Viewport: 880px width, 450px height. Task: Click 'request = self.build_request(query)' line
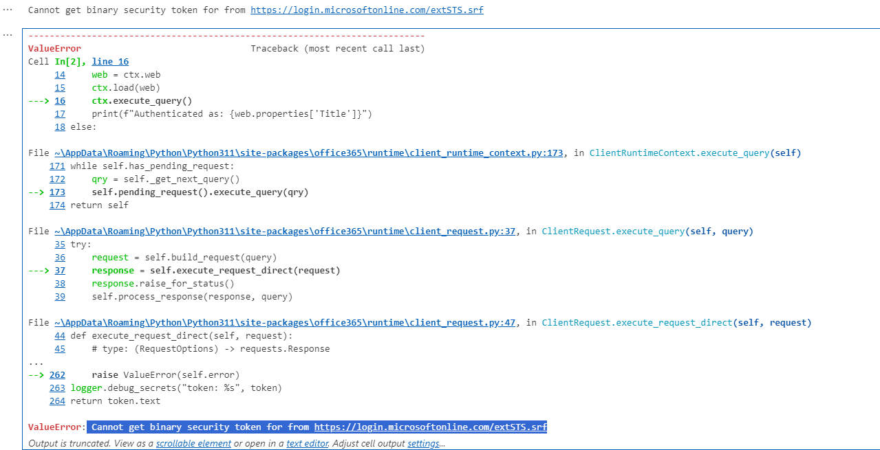[x=184, y=258]
